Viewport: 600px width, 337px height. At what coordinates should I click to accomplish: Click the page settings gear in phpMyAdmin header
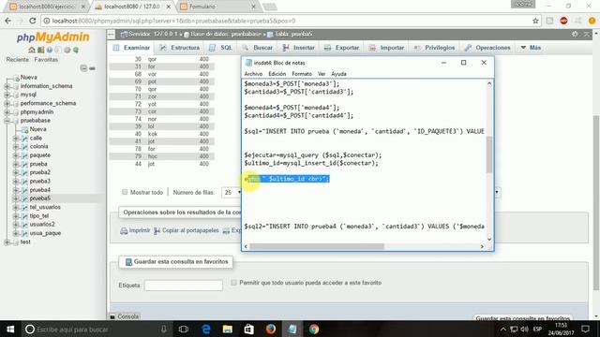575,34
